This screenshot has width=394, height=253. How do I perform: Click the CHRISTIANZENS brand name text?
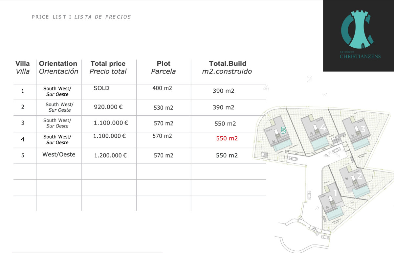point(360,57)
